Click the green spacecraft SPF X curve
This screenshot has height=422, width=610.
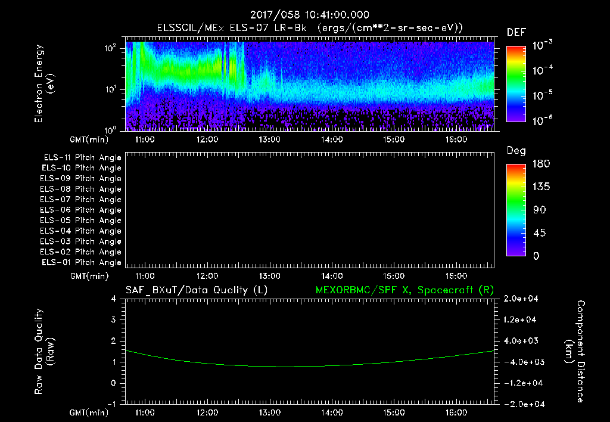pos(310,359)
